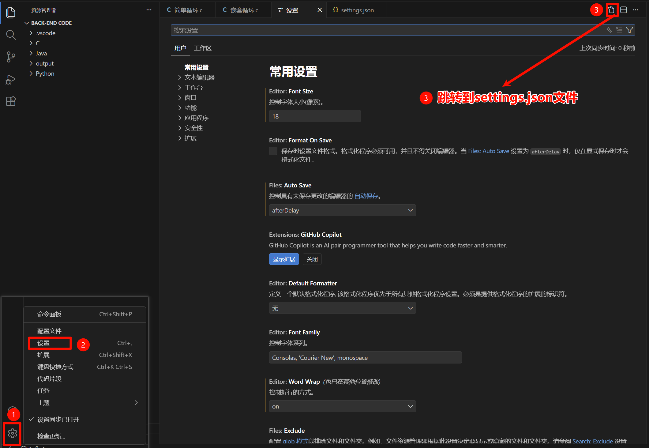Click the 关闭 button for Copilot

pyautogui.click(x=312, y=259)
